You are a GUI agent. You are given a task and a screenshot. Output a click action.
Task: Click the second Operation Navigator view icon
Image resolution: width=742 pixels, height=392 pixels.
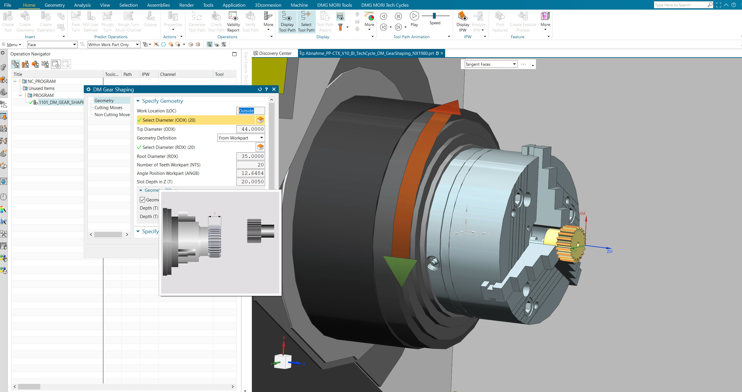coord(25,64)
